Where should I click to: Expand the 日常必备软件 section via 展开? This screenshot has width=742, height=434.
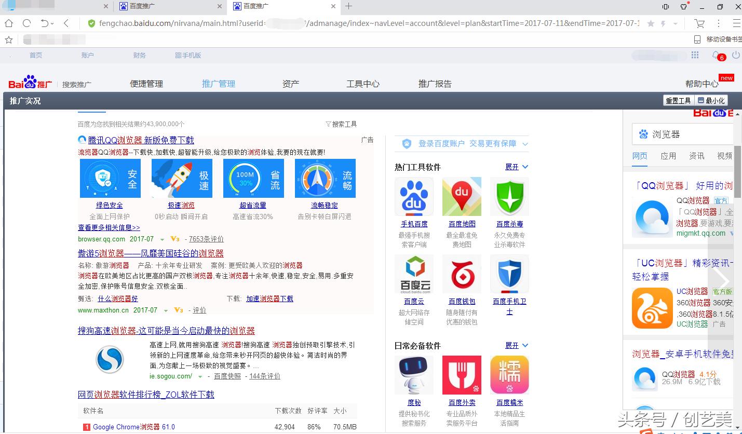[517, 345]
